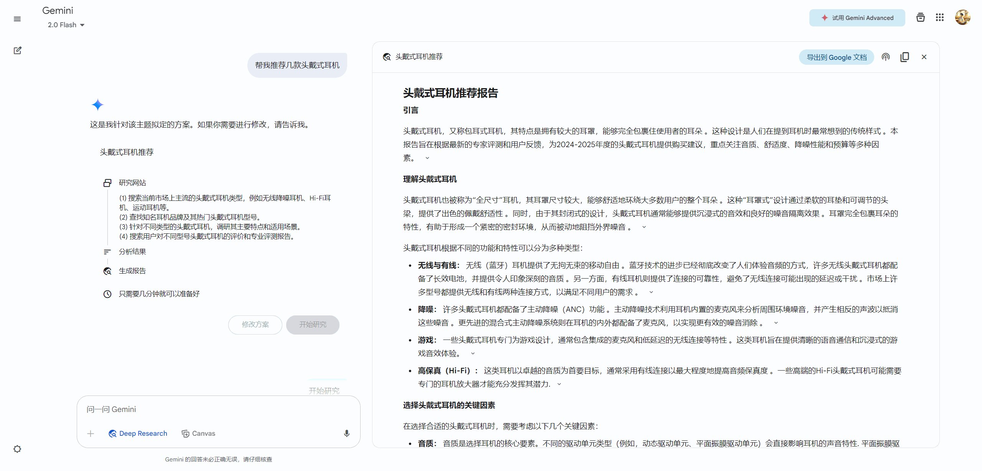Click the Gemini logo text

pyautogui.click(x=58, y=11)
